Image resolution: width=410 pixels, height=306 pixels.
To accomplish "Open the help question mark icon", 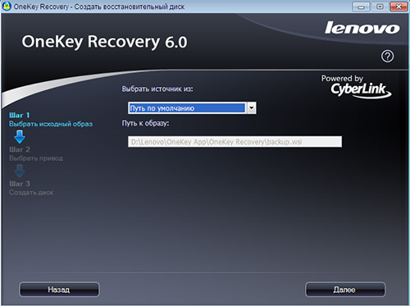I will pyautogui.click(x=387, y=57).
